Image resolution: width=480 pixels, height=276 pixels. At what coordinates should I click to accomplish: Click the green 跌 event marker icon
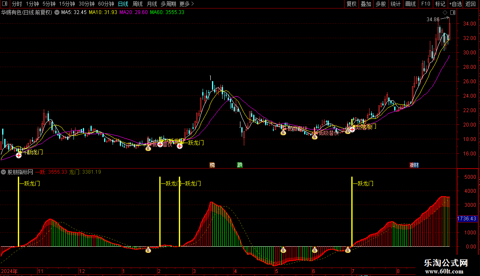(x=240, y=165)
